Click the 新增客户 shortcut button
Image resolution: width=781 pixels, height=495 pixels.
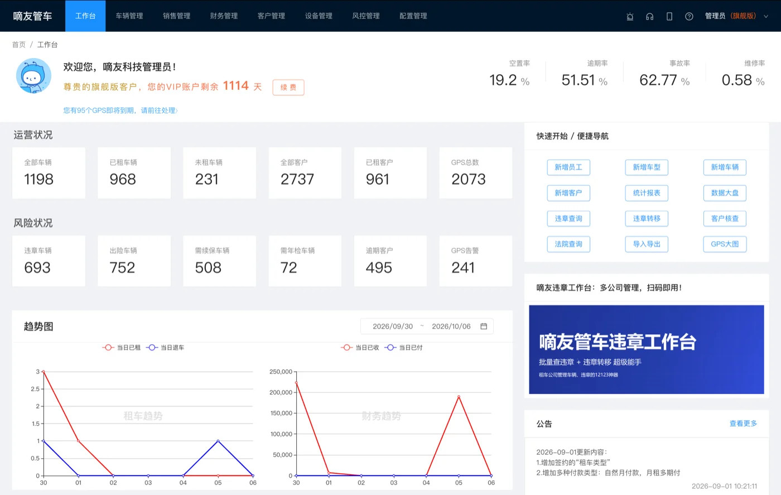pos(568,193)
